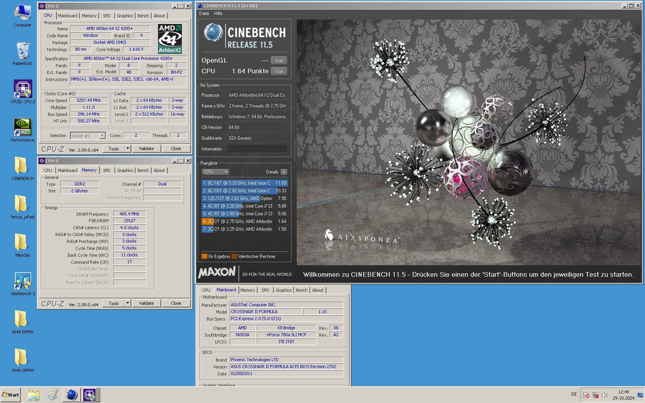Start the CPU benchmark
The height and width of the screenshot is (403, 645).
tap(279, 71)
